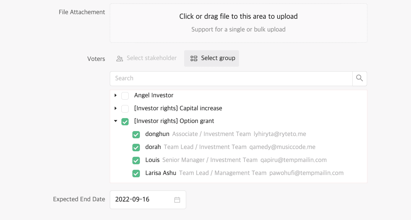This screenshot has width=411, height=220.
Task: Uncheck the Option grant group checkbox
Action: (x=125, y=122)
